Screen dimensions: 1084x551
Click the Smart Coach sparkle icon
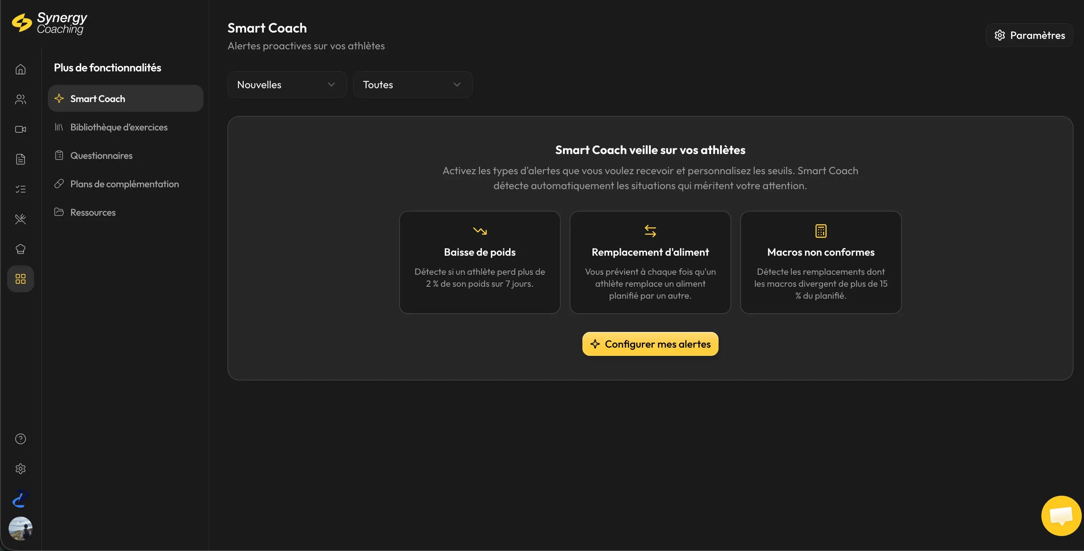click(59, 98)
